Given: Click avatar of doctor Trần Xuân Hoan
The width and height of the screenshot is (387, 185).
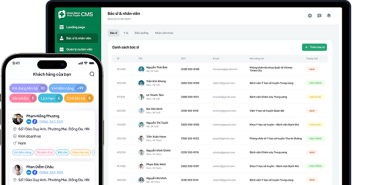Looking at the screenshot, I should [141, 139].
